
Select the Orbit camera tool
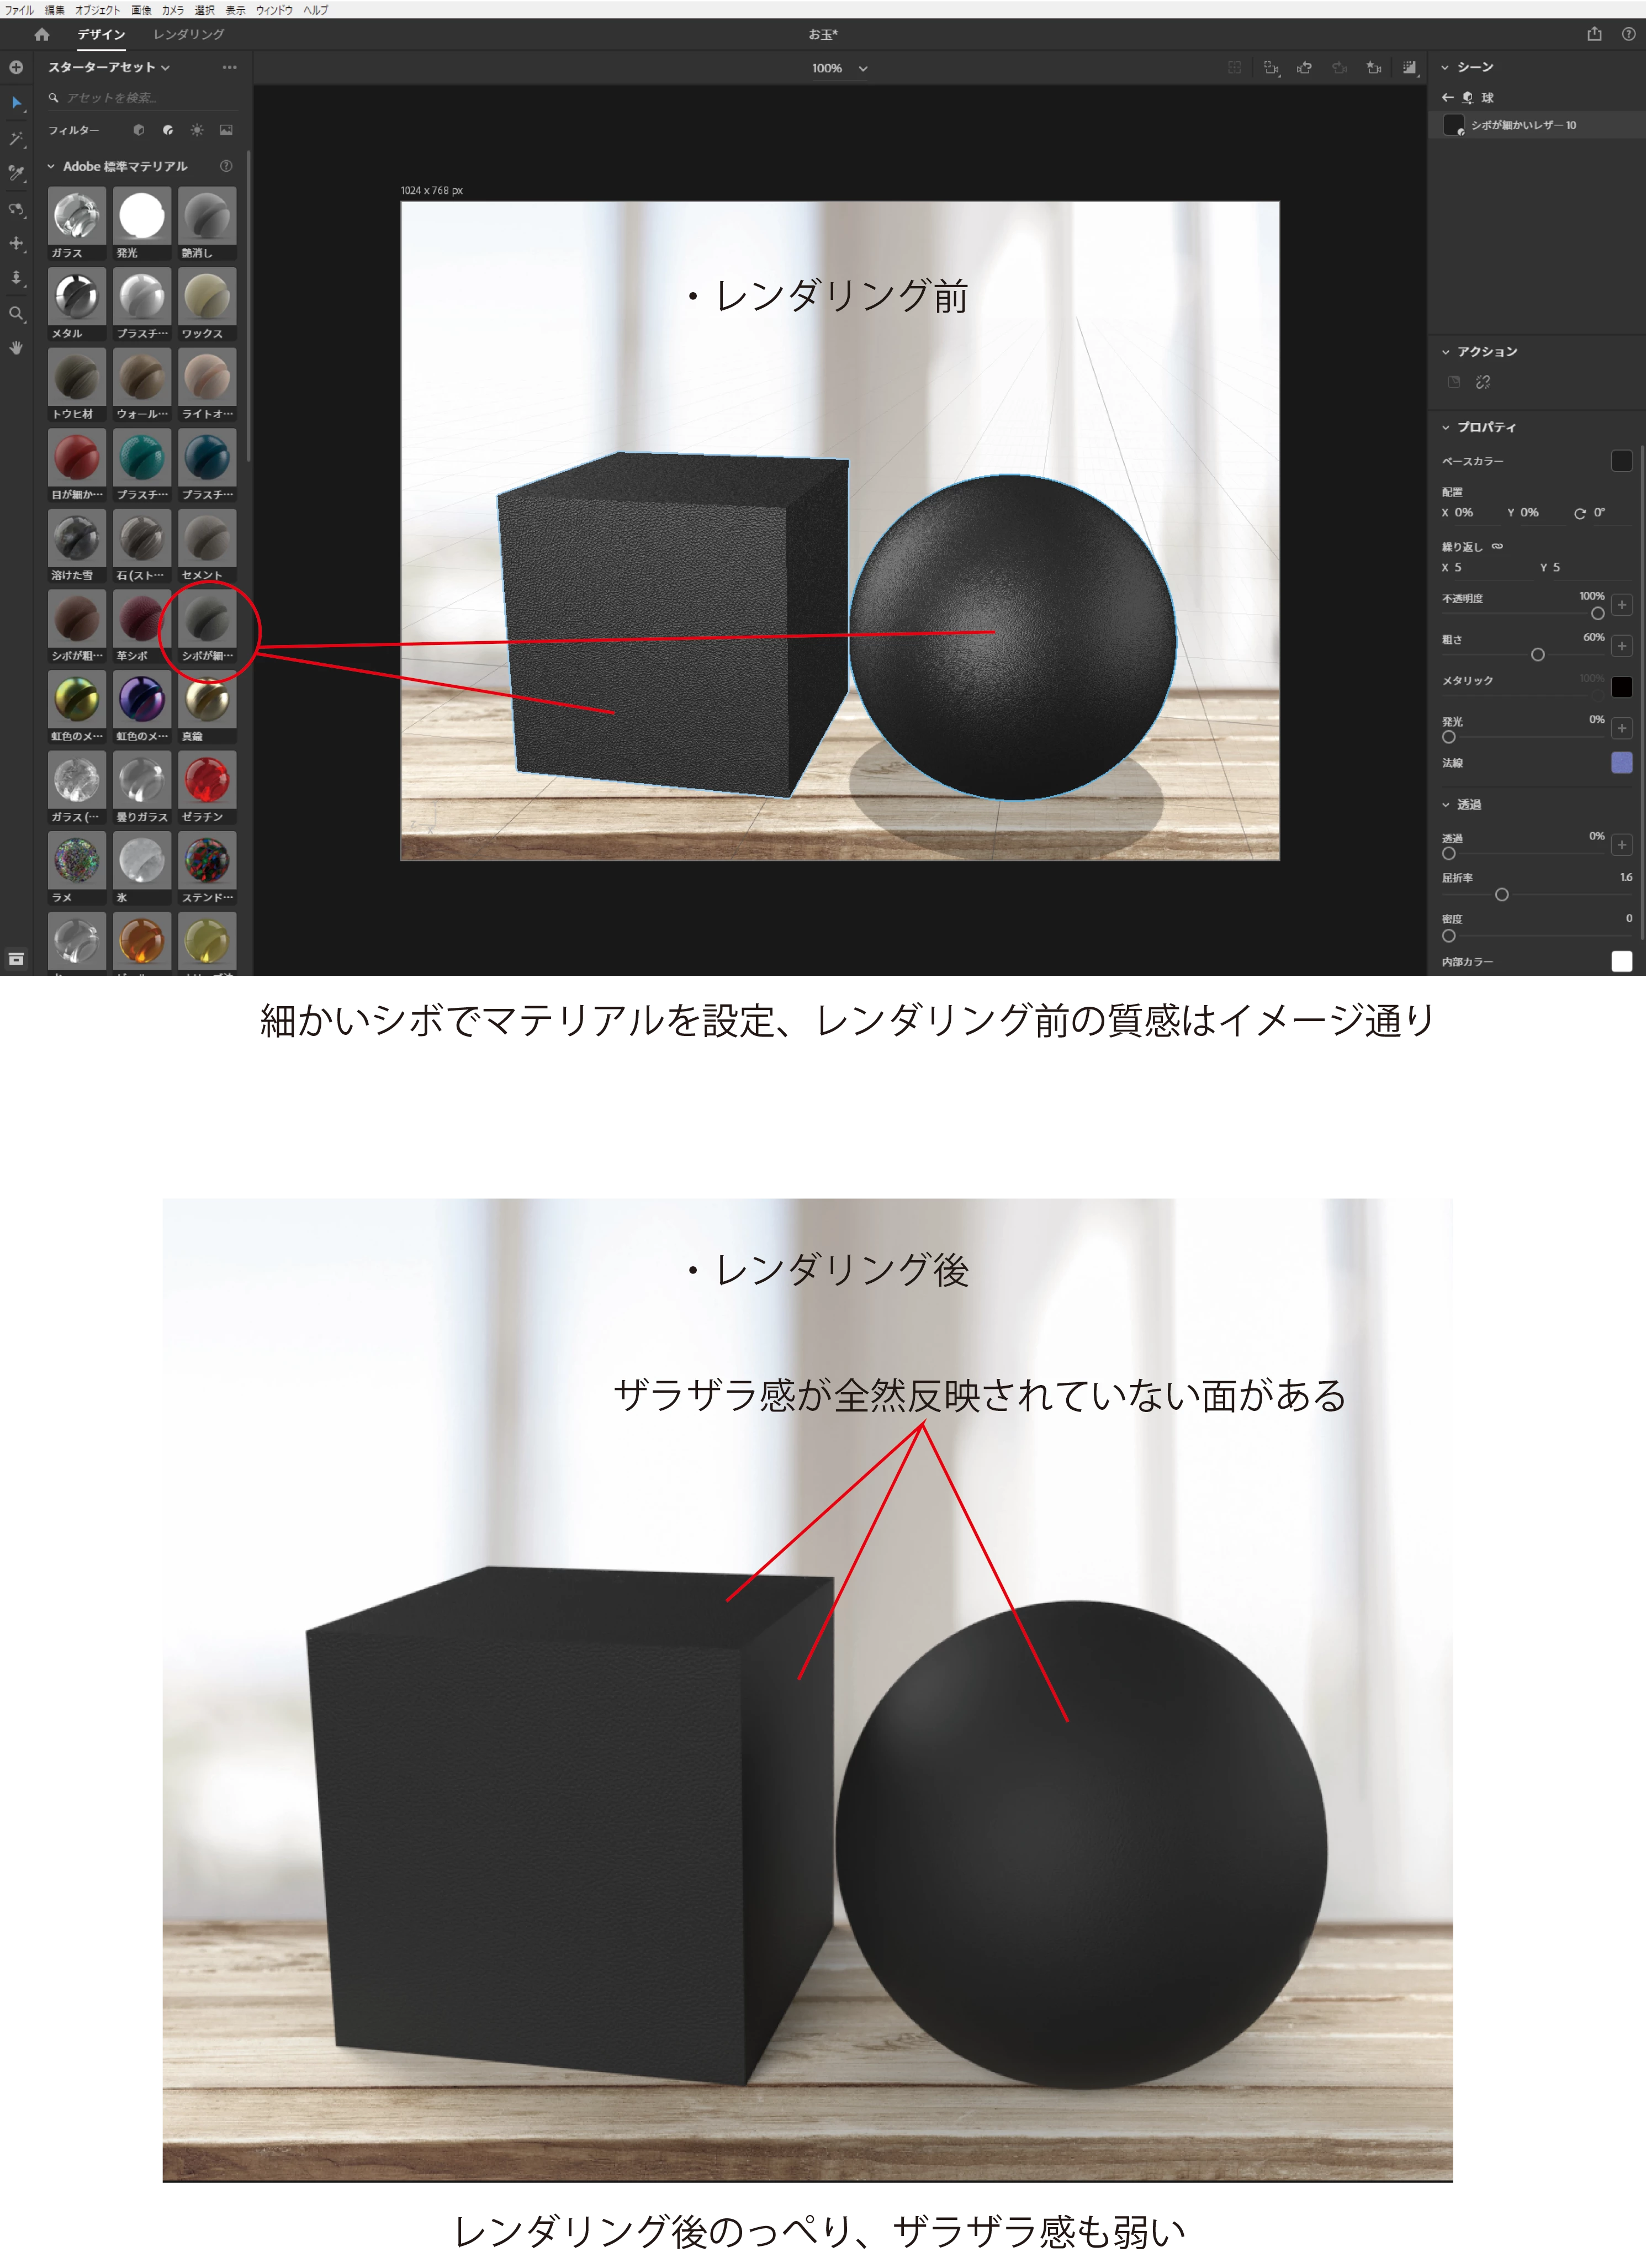point(16,209)
